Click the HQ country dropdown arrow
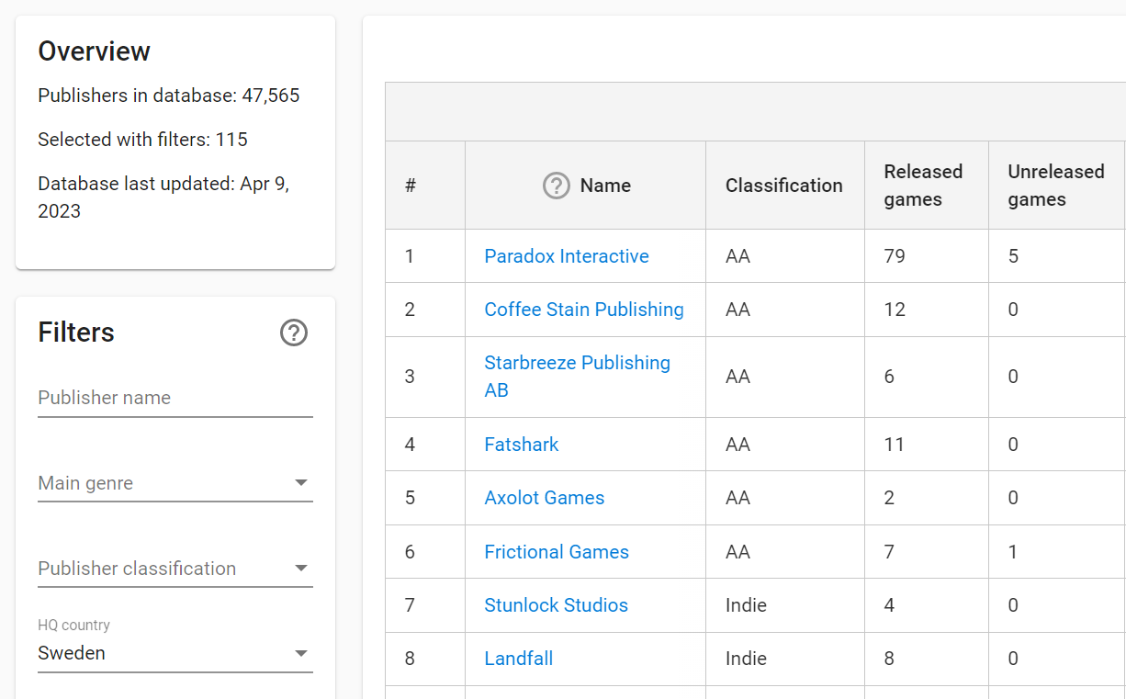The width and height of the screenshot is (1126, 699). (x=301, y=652)
